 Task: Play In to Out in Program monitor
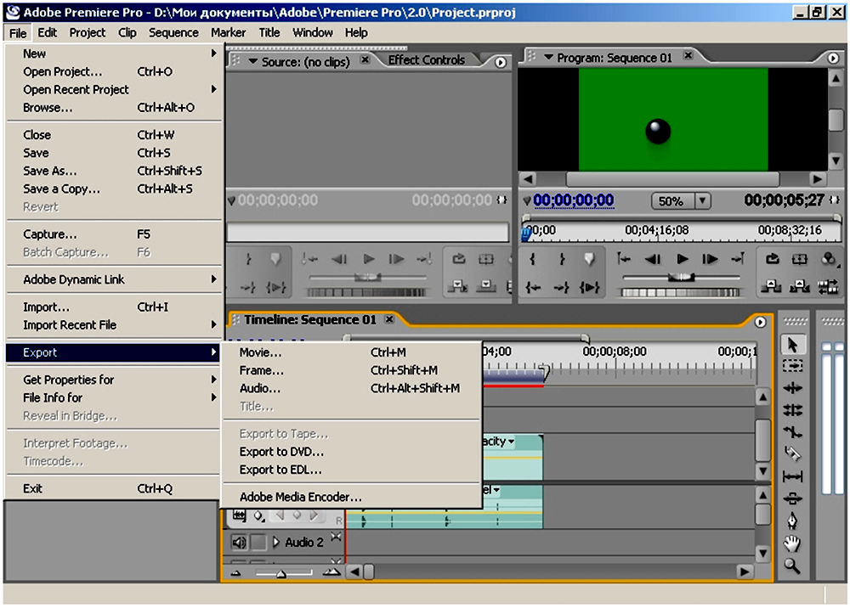click(589, 288)
